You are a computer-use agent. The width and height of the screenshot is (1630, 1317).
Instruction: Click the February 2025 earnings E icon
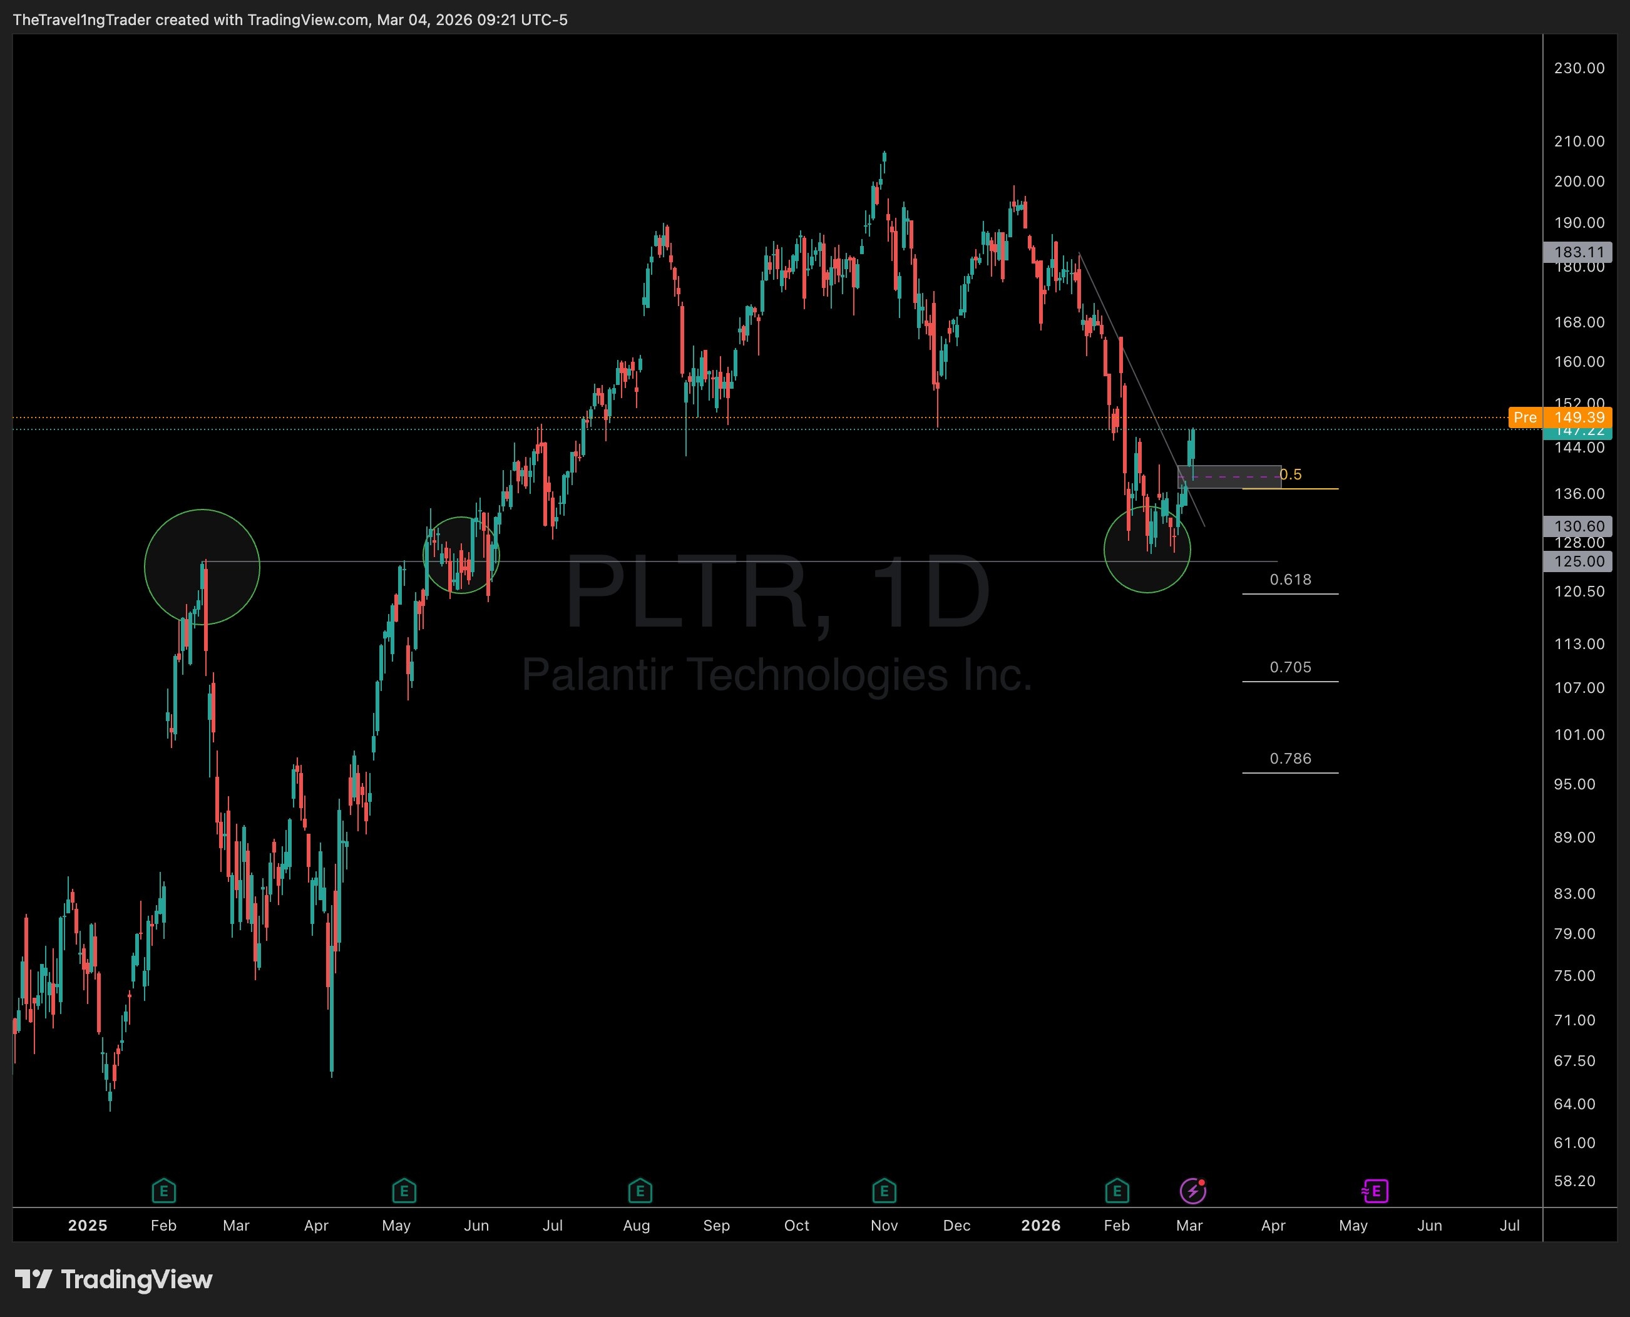(x=164, y=1191)
